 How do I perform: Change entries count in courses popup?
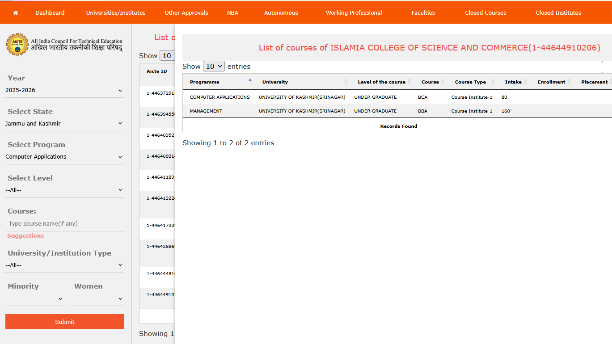click(x=214, y=67)
